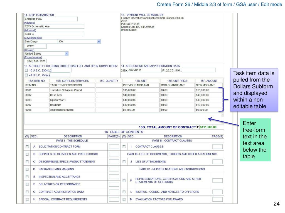Click the page(s) field for Section B

[114, 154]
